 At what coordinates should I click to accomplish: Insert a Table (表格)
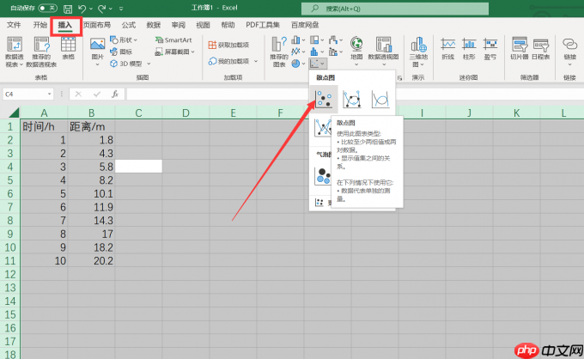68,48
